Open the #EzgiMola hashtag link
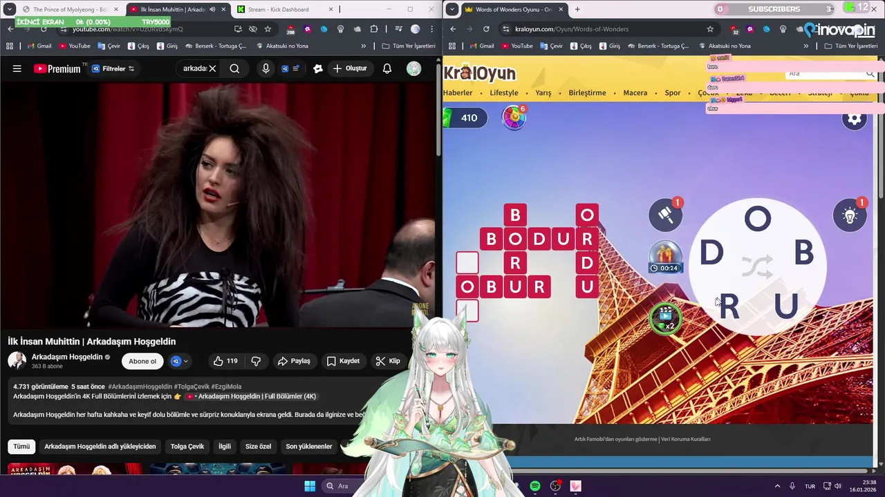885x497 pixels. [226, 387]
